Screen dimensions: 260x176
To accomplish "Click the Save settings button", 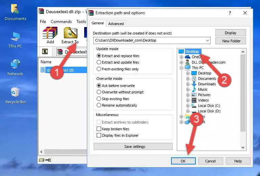I will pyautogui.click(x=133, y=147).
